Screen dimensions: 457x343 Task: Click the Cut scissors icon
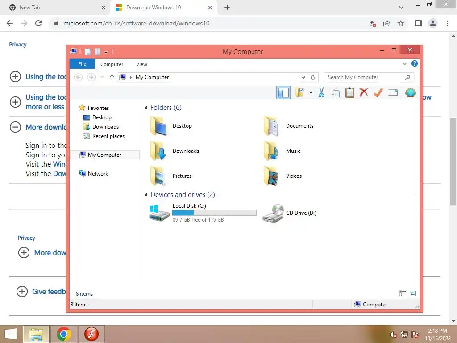point(321,92)
